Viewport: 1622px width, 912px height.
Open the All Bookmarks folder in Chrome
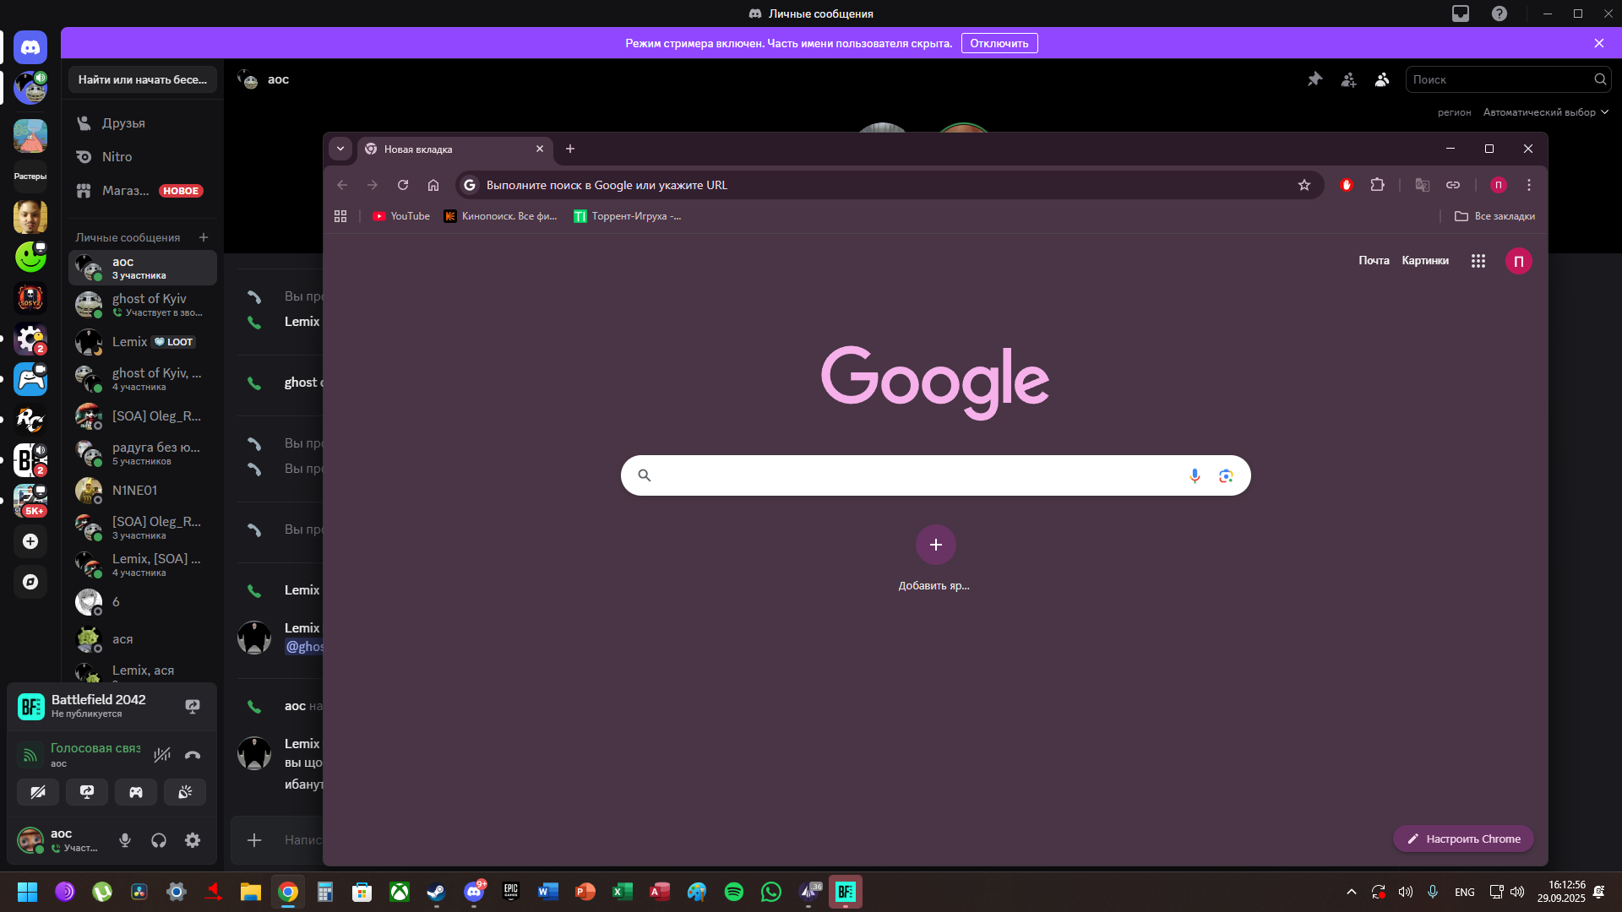[1495, 216]
